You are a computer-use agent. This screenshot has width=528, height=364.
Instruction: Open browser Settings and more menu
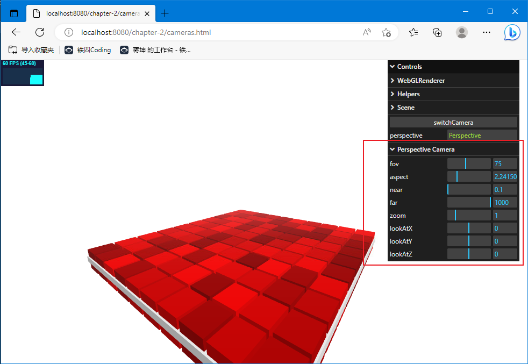click(x=487, y=32)
